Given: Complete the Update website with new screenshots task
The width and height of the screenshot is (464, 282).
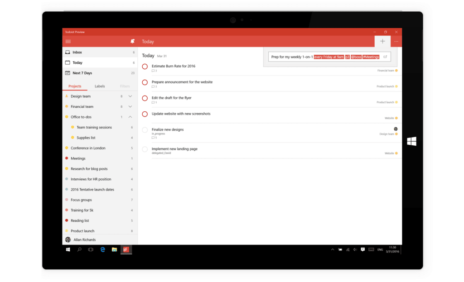Looking at the screenshot, I should (145, 114).
